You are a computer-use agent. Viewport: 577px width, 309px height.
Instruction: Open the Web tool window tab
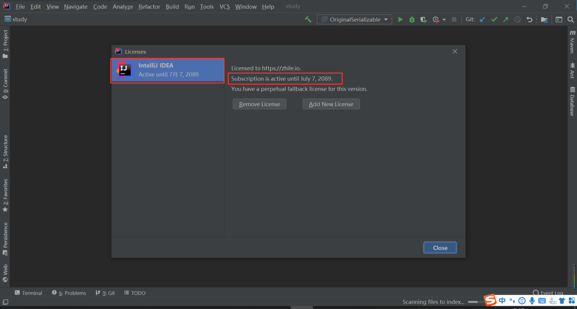(x=5, y=273)
